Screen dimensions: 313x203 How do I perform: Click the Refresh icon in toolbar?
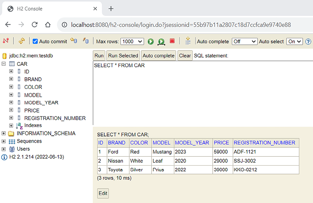point(22,41)
